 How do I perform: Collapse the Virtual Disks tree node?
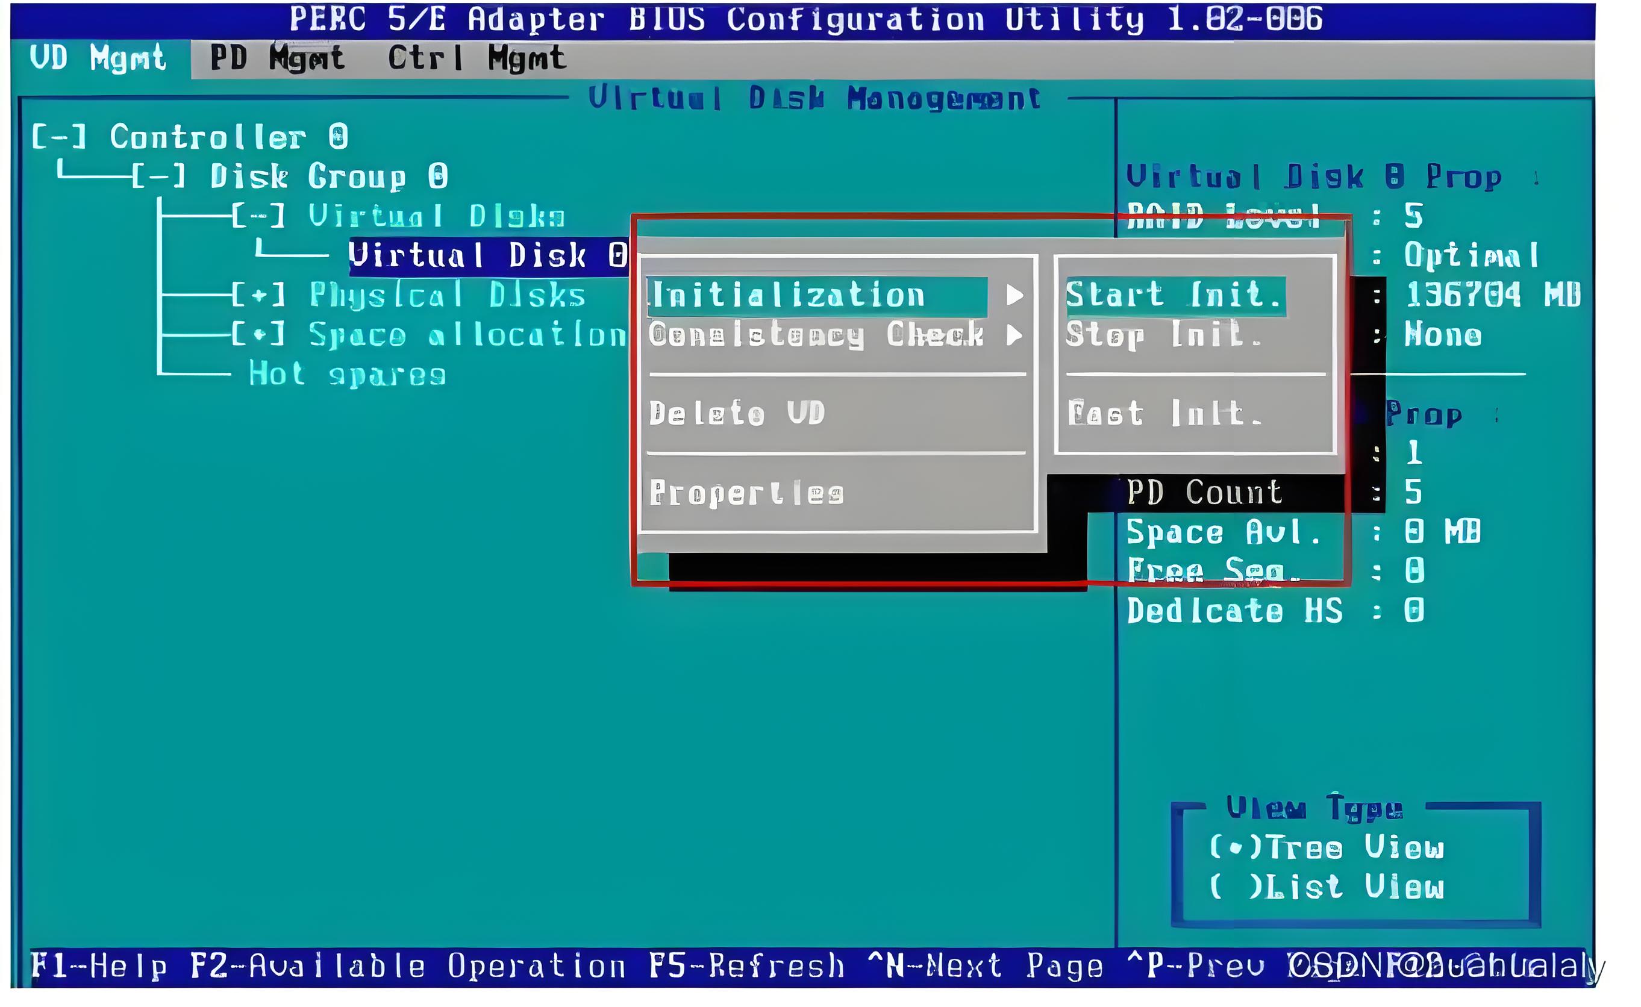click(x=258, y=216)
